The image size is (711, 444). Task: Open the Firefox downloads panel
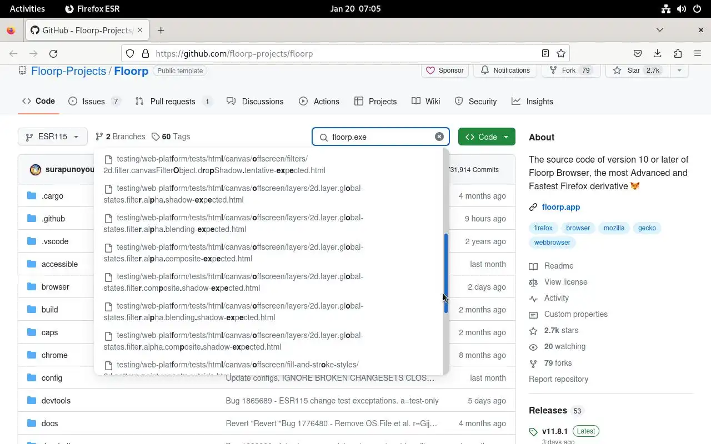(658, 53)
